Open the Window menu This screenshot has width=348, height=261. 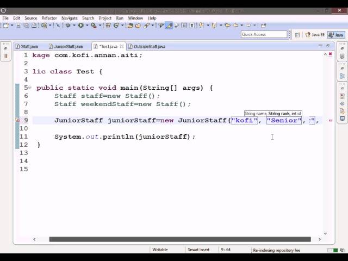point(135,18)
